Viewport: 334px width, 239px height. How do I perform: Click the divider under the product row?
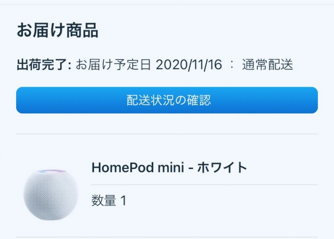(x=167, y=237)
